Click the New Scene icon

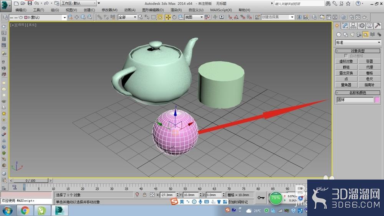pyautogui.click(x=16, y=3)
